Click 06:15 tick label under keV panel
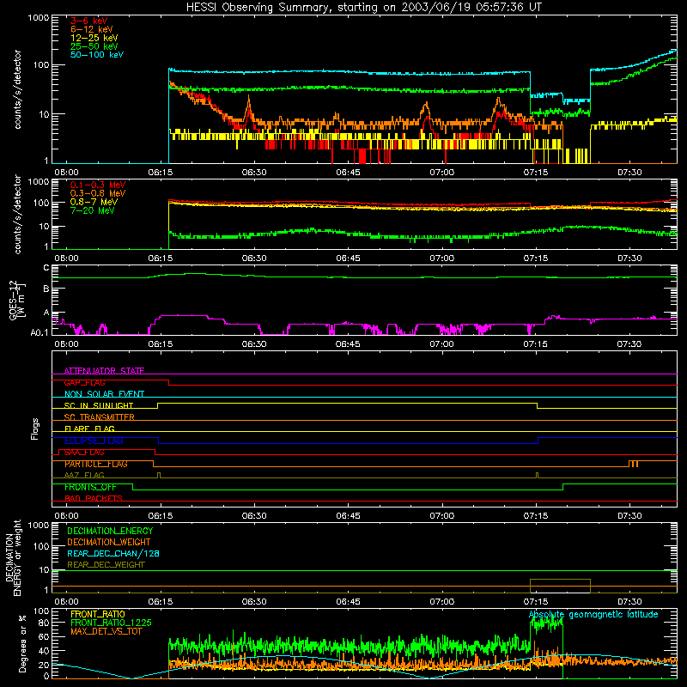 pyautogui.click(x=161, y=173)
